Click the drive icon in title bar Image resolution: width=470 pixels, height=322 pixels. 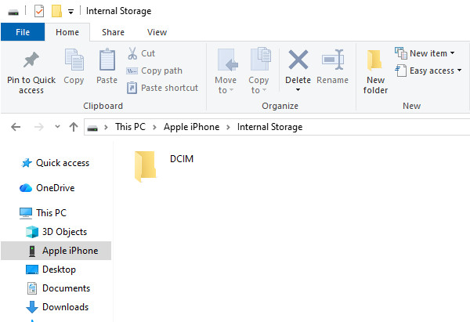pos(13,12)
